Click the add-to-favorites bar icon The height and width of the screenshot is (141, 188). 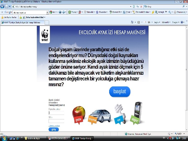click(x=21, y=17)
